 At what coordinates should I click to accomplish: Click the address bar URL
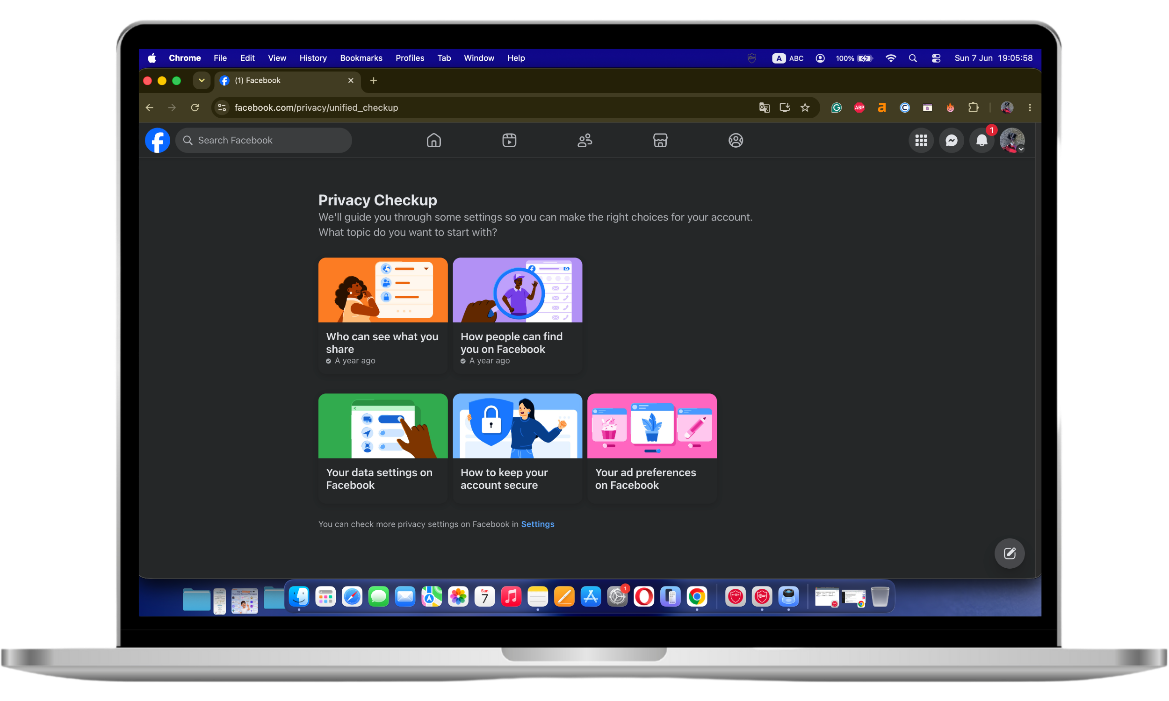[x=316, y=107]
